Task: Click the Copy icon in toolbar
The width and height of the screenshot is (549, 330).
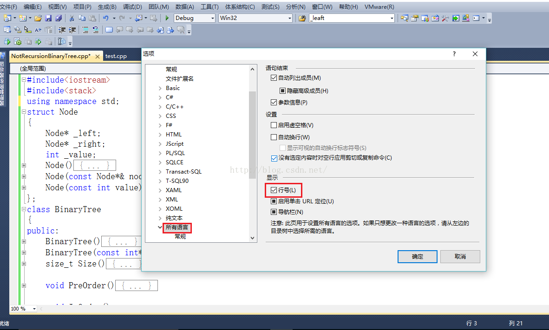Action: point(82,18)
